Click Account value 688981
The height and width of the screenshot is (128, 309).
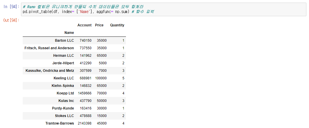click(85, 78)
